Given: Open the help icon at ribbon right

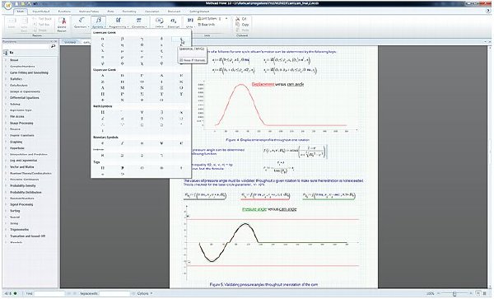Looking at the screenshot, I should tap(488, 11).
